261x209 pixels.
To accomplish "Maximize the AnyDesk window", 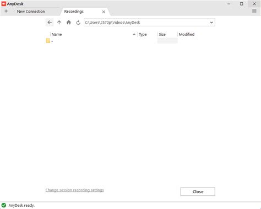I will pyautogui.click(x=242, y=4).
